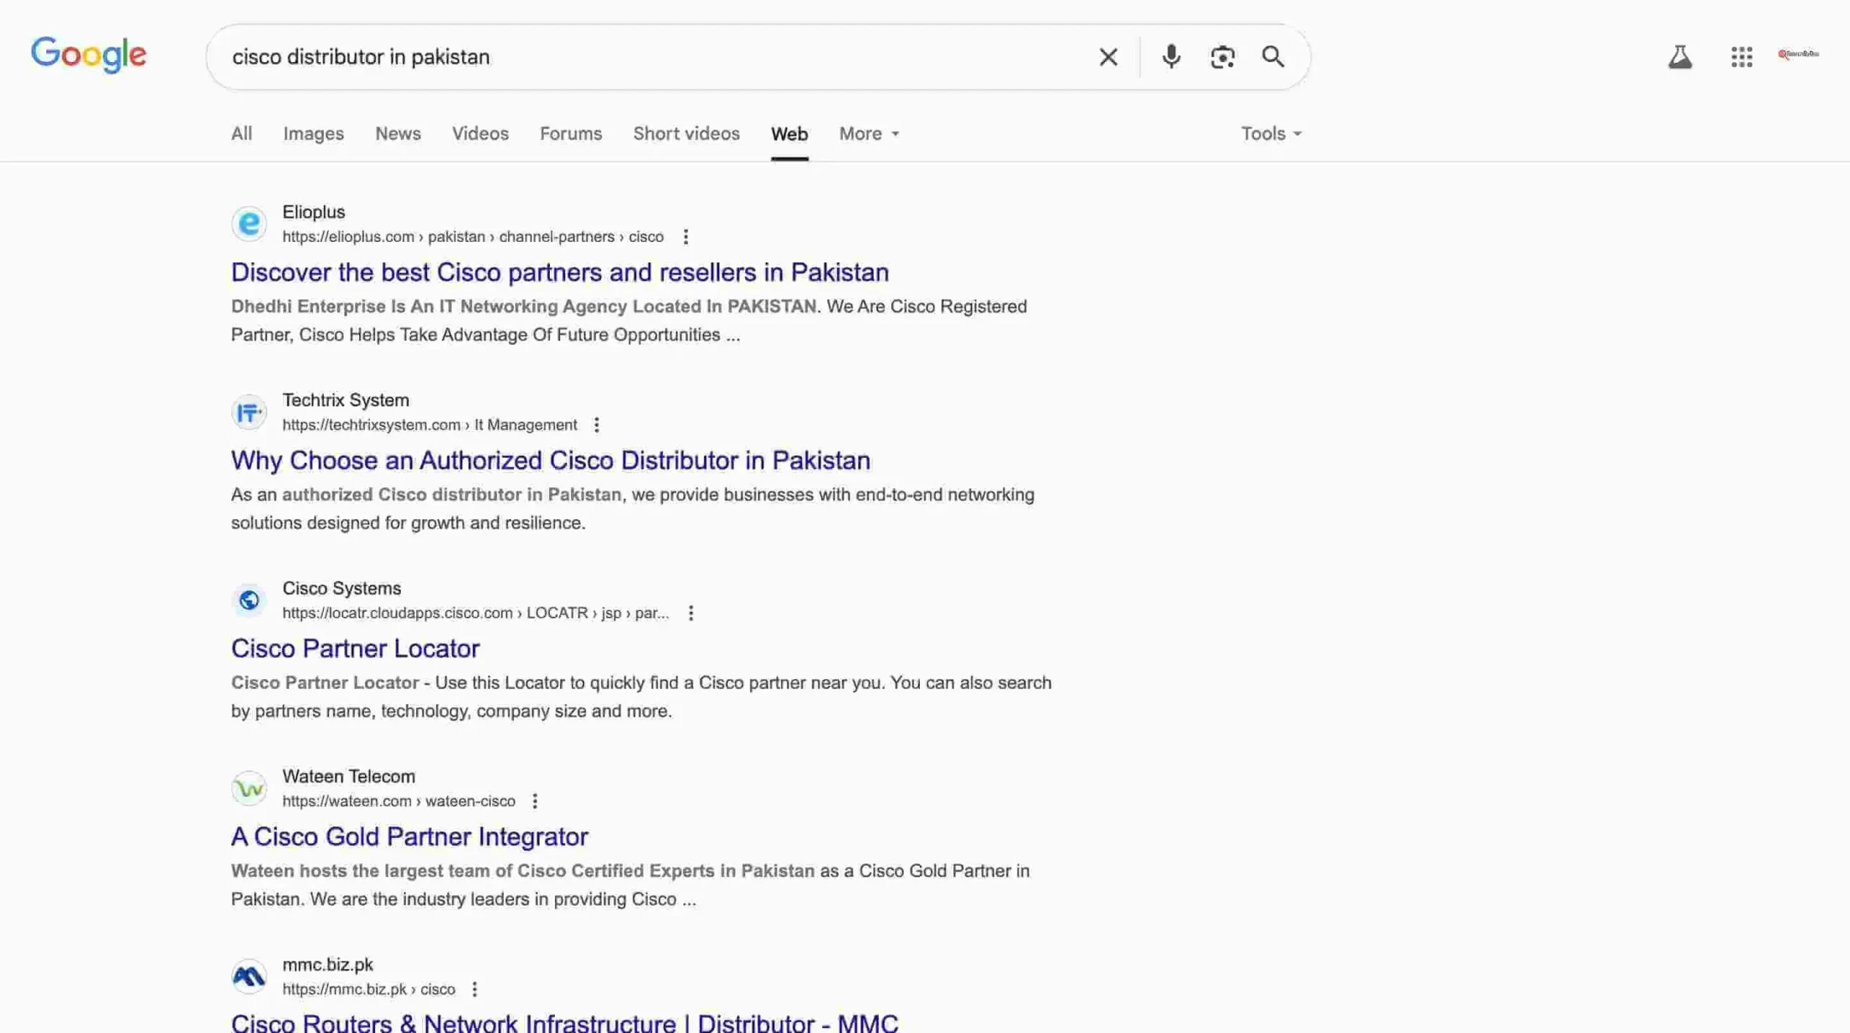Click inside the search input field

pyautogui.click(x=650, y=56)
